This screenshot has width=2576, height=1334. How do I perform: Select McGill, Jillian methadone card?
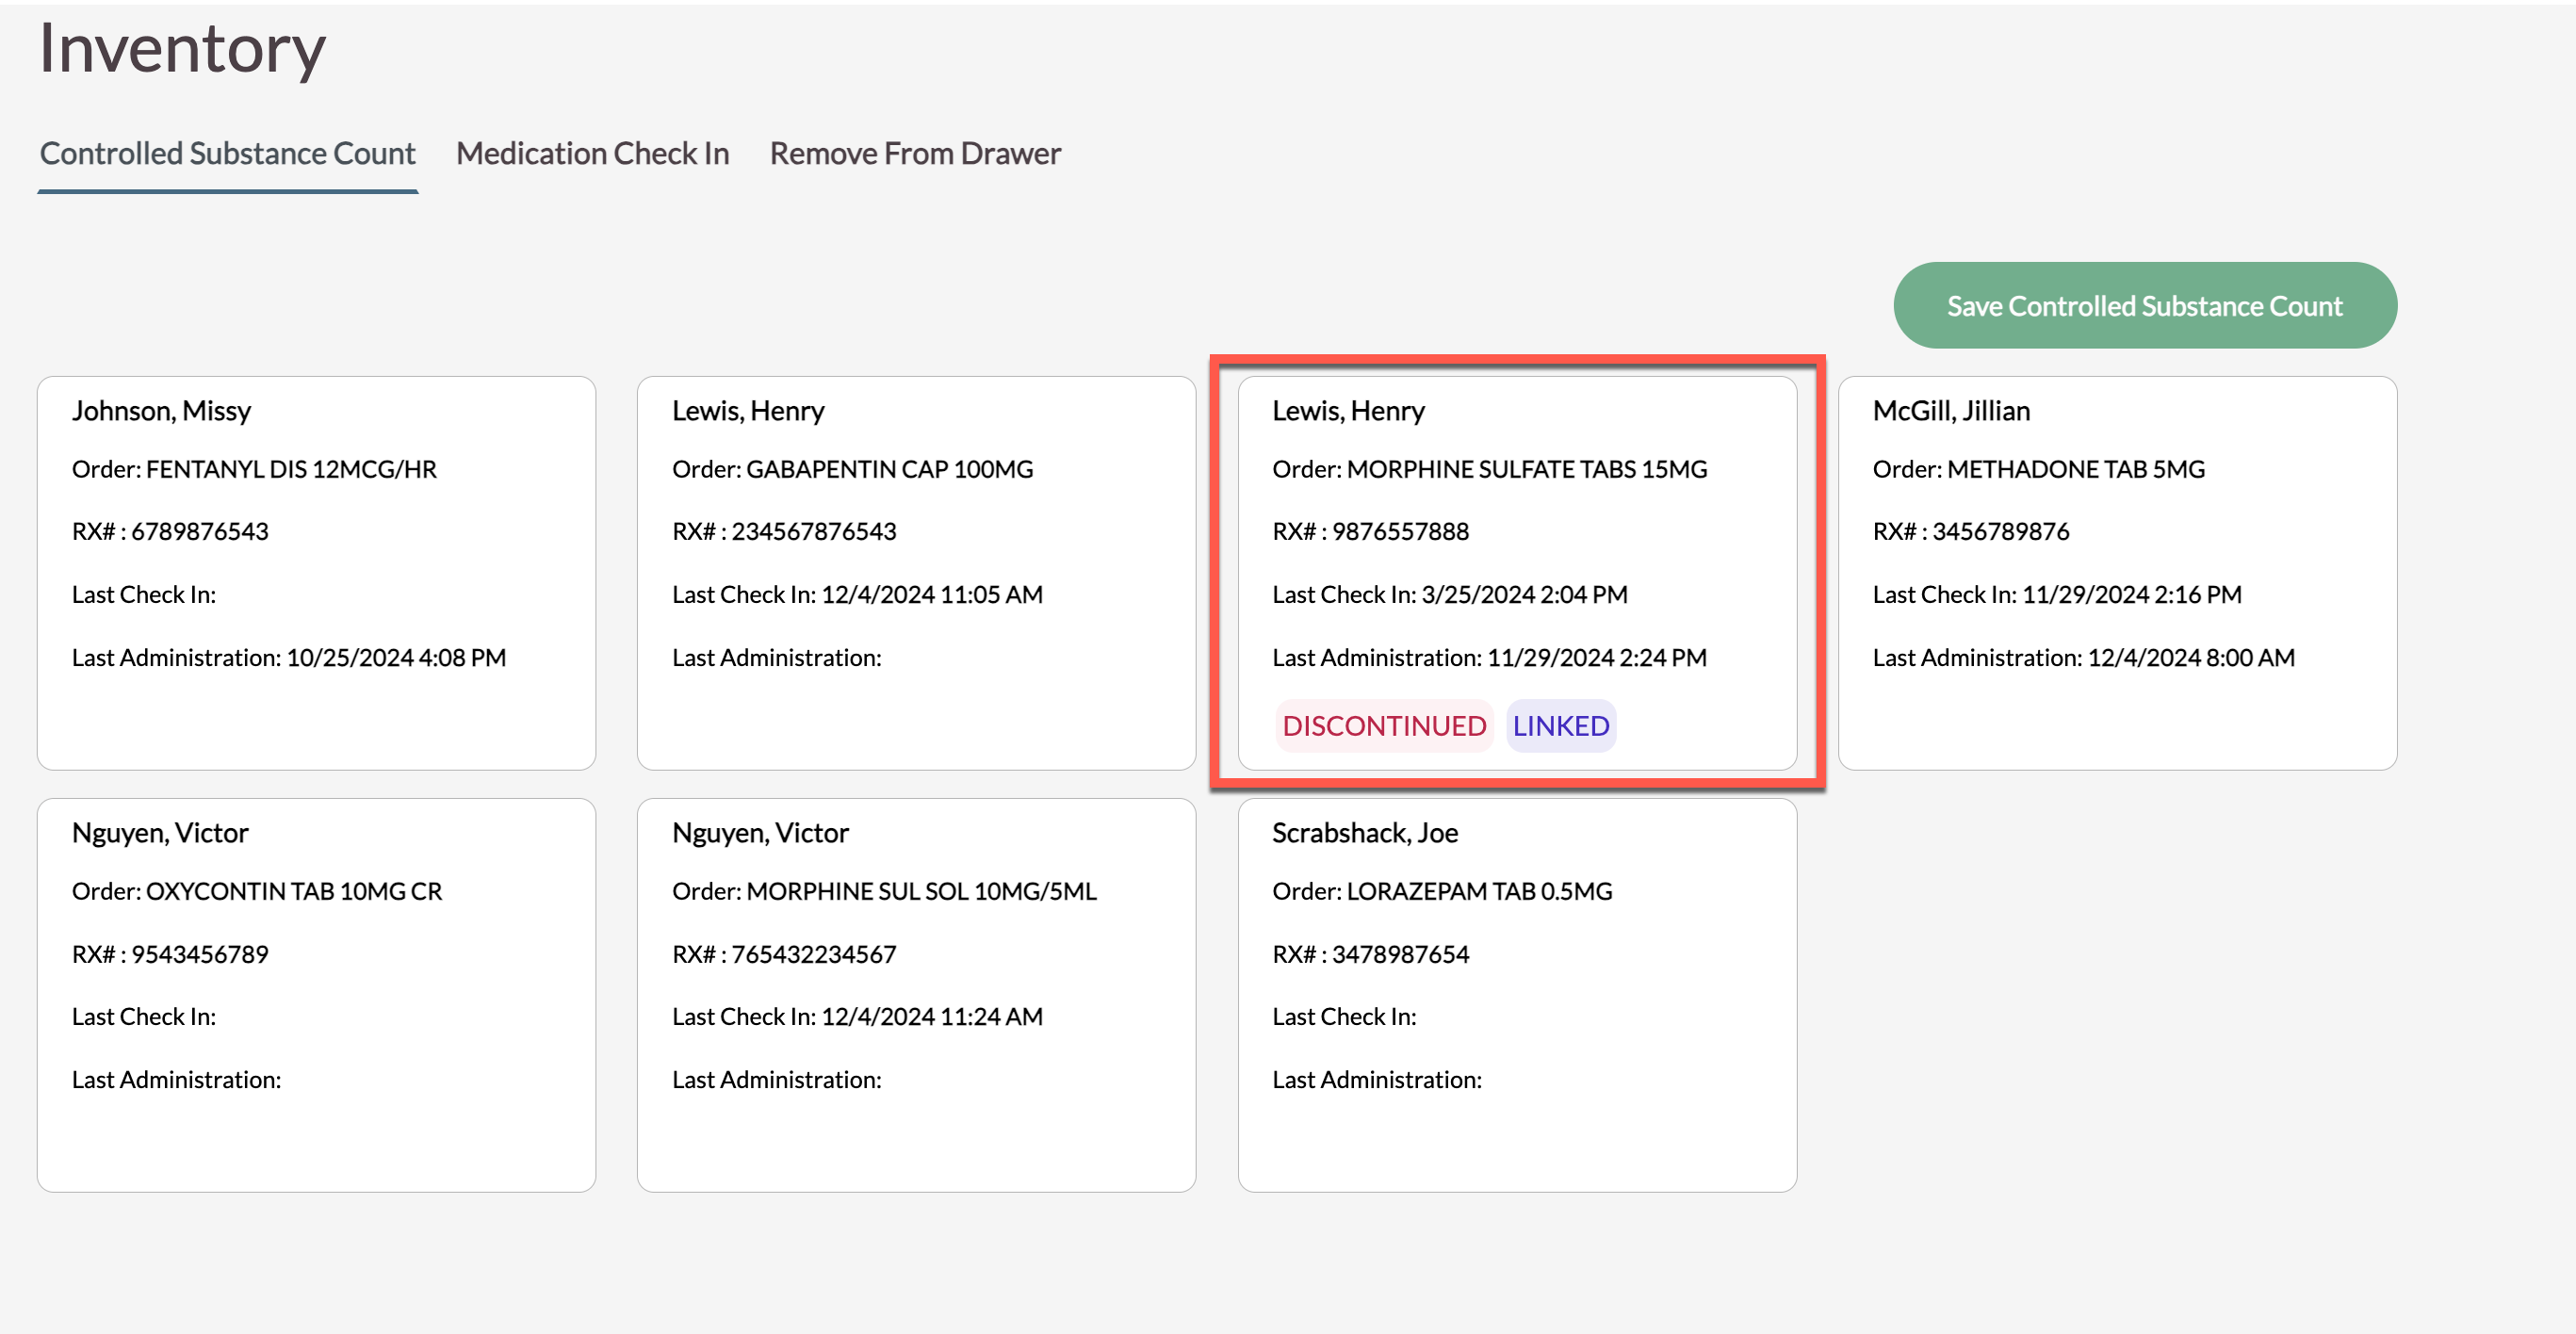tap(2116, 572)
